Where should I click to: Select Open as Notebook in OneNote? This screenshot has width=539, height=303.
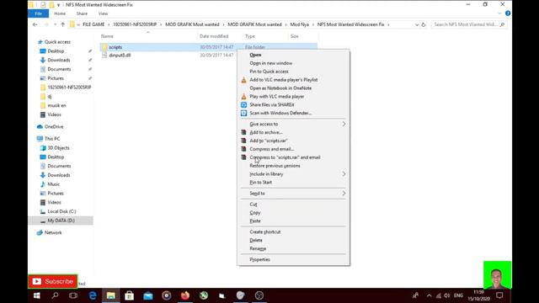point(280,88)
